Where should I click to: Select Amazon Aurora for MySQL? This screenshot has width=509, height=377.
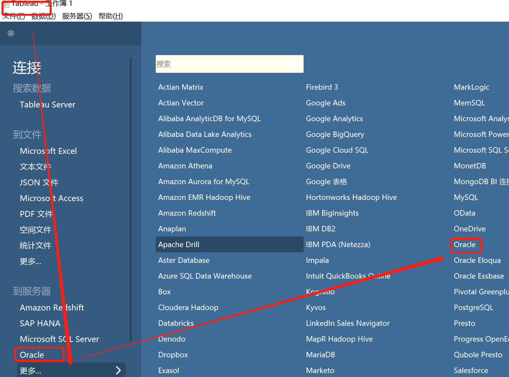pos(204,181)
